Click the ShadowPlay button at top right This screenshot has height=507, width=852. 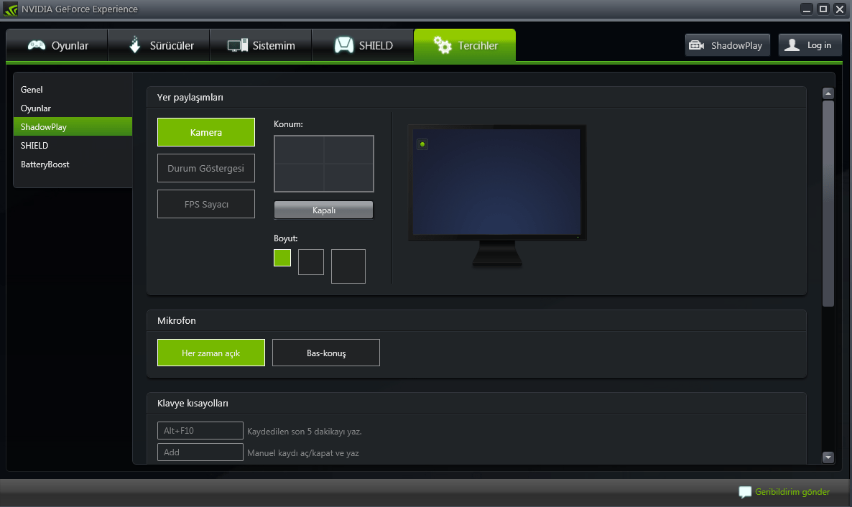tap(727, 45)
